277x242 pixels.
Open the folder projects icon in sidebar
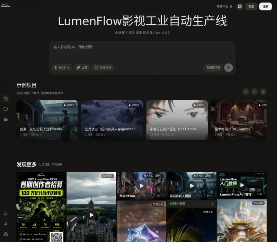coord(6,109)
